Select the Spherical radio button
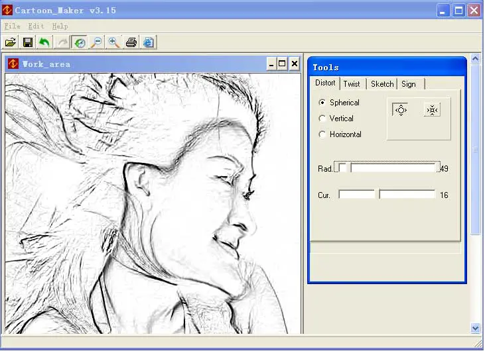 (322, 103)
